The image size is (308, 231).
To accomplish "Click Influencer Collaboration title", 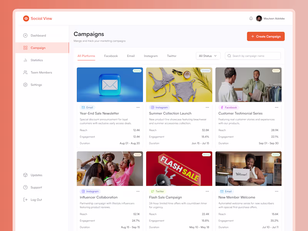I will tap(99, 197).
